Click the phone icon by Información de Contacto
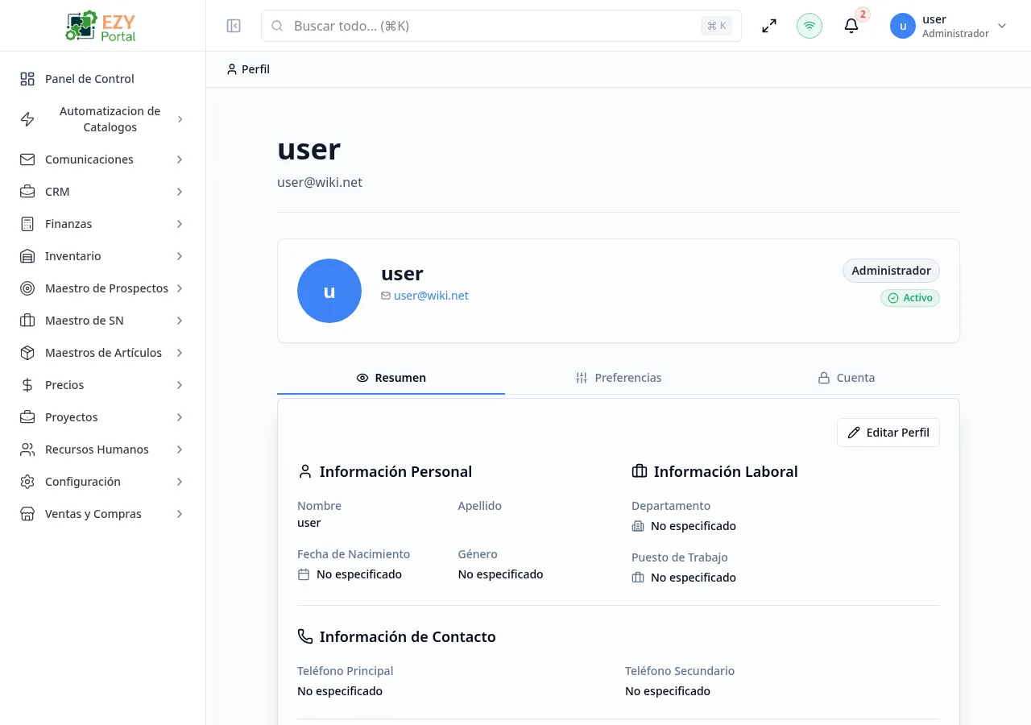 coord(305,636)
